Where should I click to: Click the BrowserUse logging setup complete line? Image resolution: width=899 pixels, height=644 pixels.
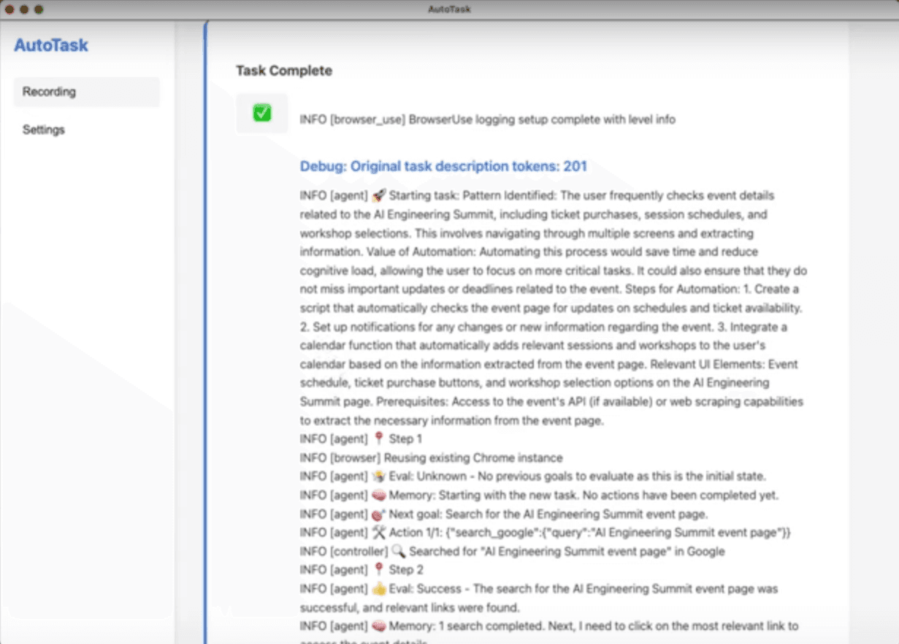(488, 119)
